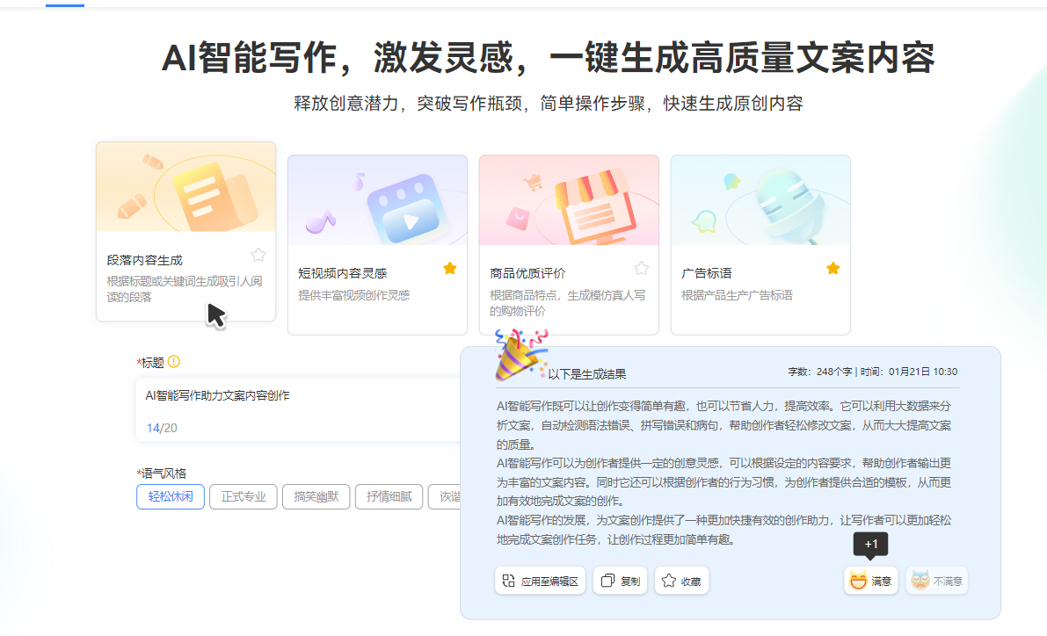Click the apply-to-editor icon
Viewport: 1047px width, 636px height.
click(509, 581)
